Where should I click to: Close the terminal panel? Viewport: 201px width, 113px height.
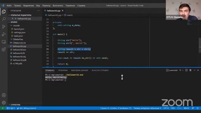[198, 70]
